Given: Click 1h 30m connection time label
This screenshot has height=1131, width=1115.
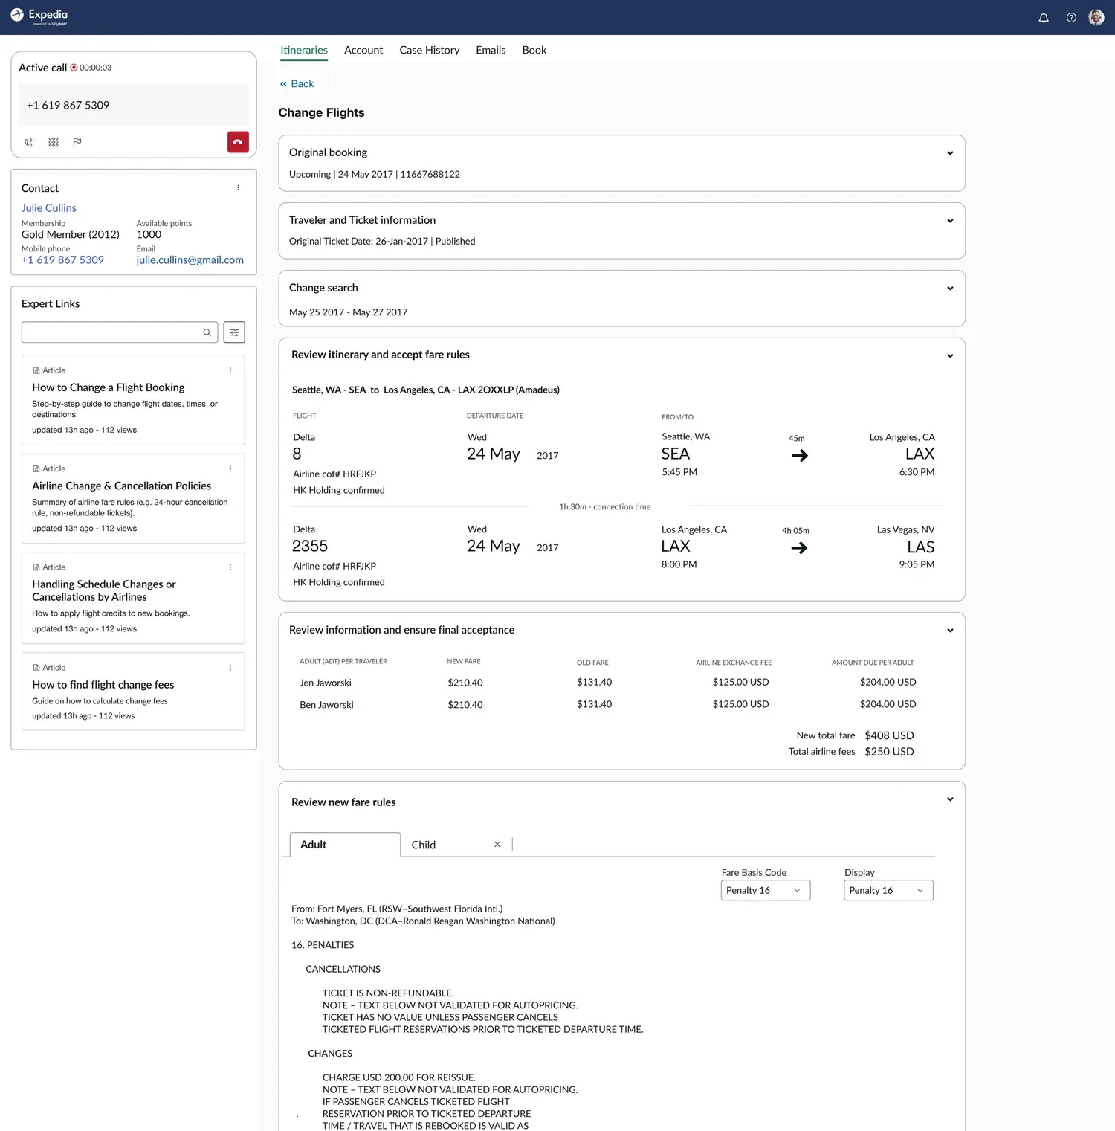Looking at the screenshot, I should pos(605,507).
